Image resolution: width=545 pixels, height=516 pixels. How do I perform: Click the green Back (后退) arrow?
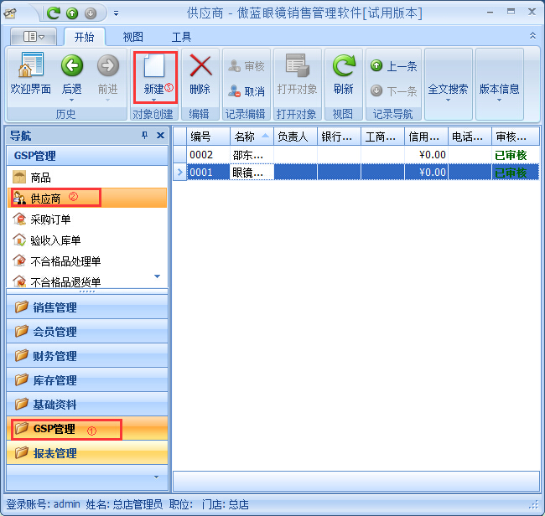coord(72,67)
